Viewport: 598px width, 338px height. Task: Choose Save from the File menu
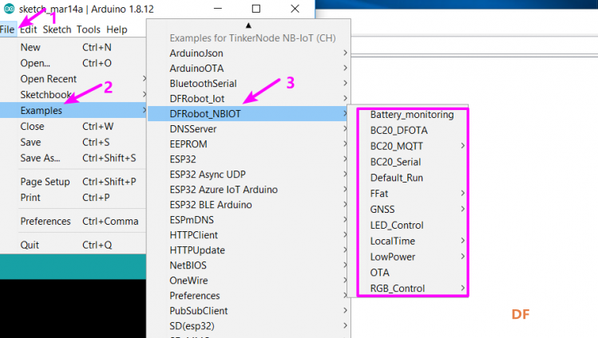coord(73,142)
